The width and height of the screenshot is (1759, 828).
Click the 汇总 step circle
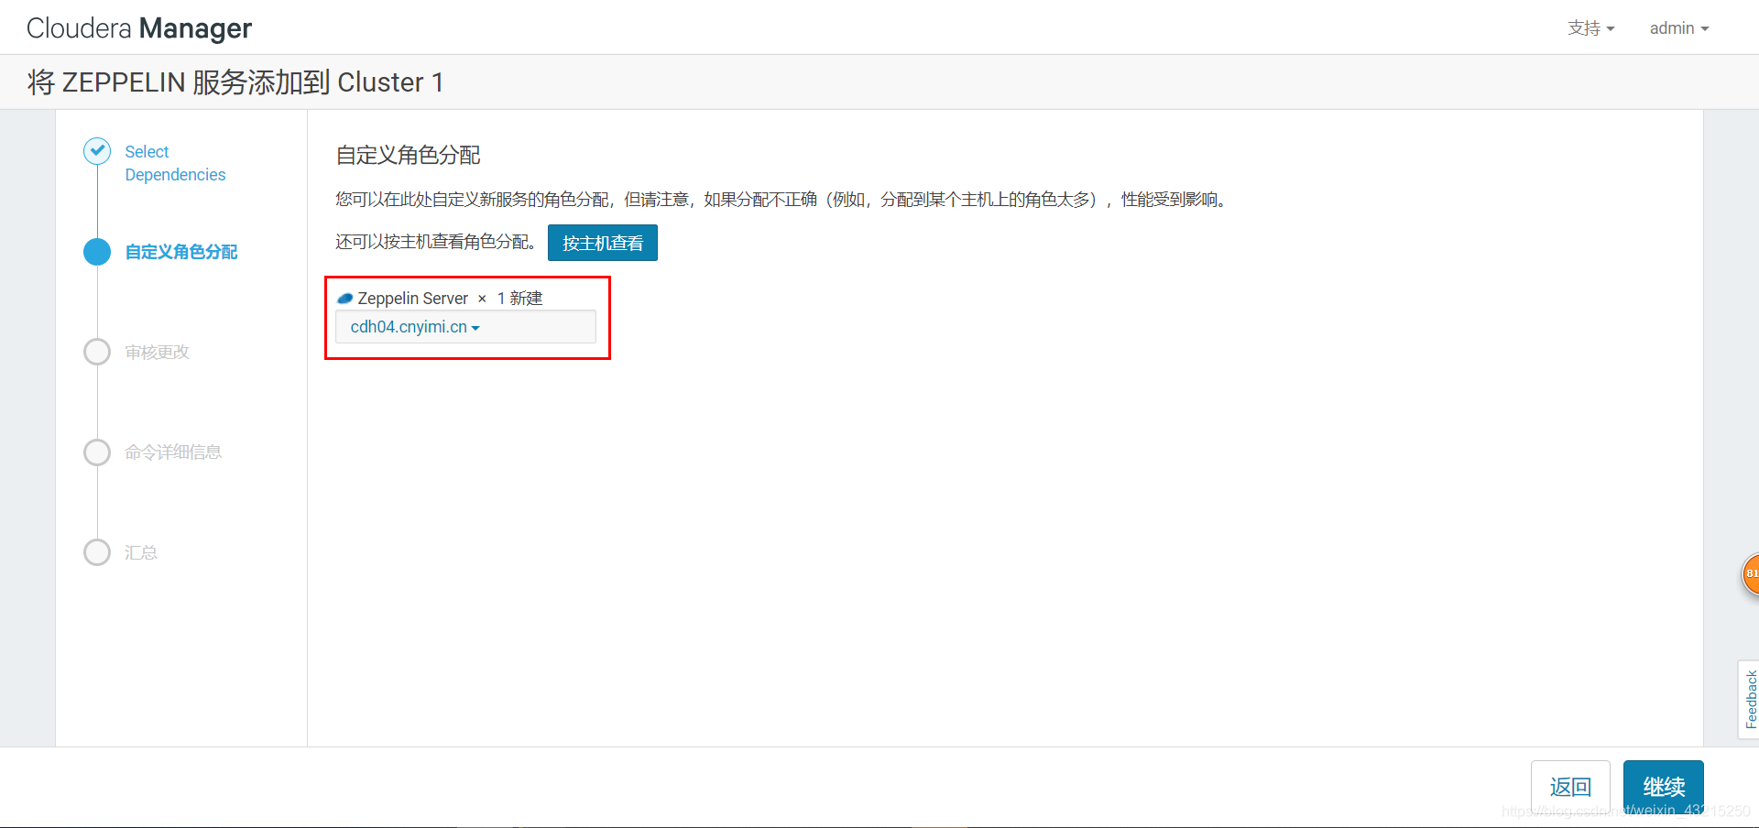(x=97, y=552)
